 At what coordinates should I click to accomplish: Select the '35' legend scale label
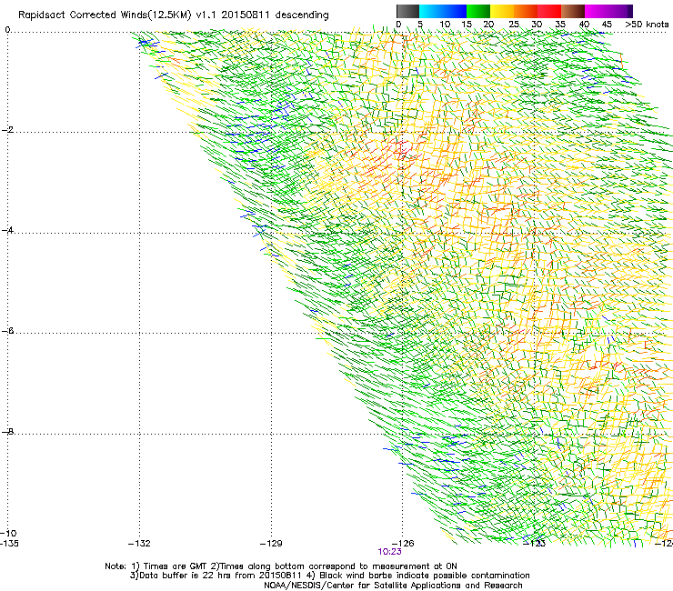pyautogui.click(x=560, y=25)
